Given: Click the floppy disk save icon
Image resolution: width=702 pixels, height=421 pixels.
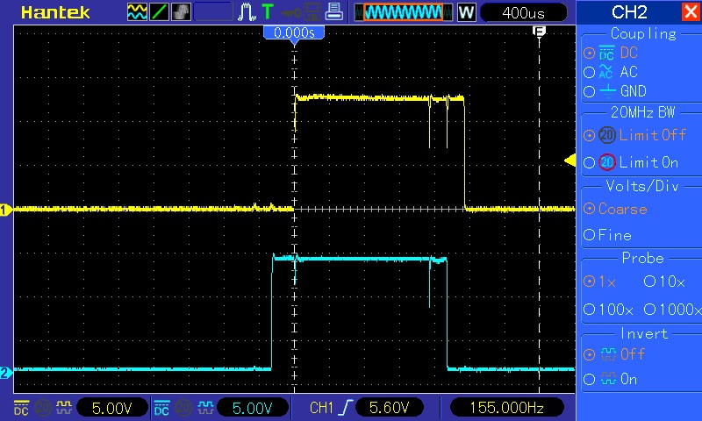Looking at the screenshot, I should click(312, 12).
